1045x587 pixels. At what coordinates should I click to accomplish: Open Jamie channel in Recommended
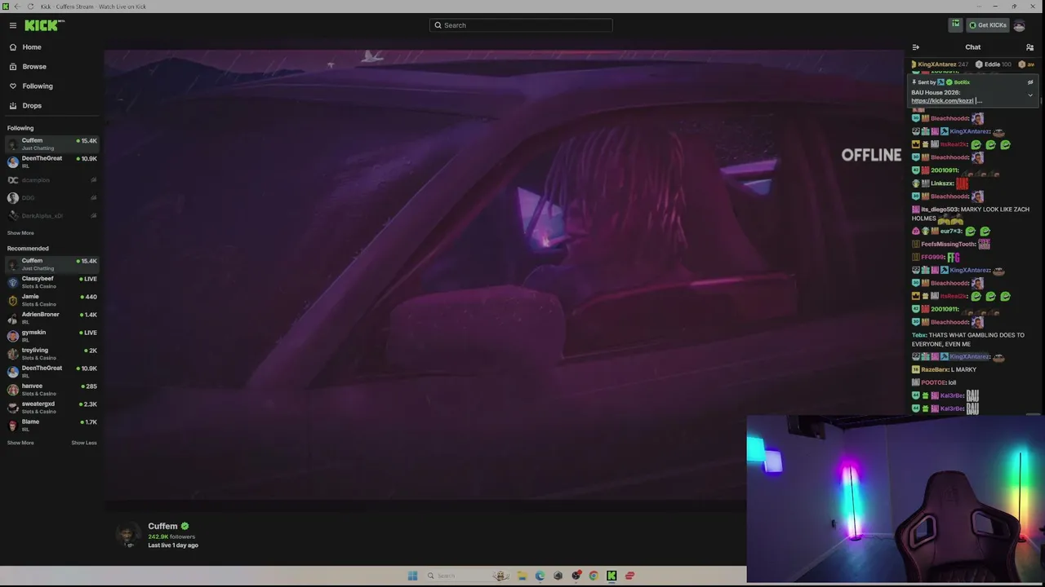pyautogui.click(x=51, y=300)
